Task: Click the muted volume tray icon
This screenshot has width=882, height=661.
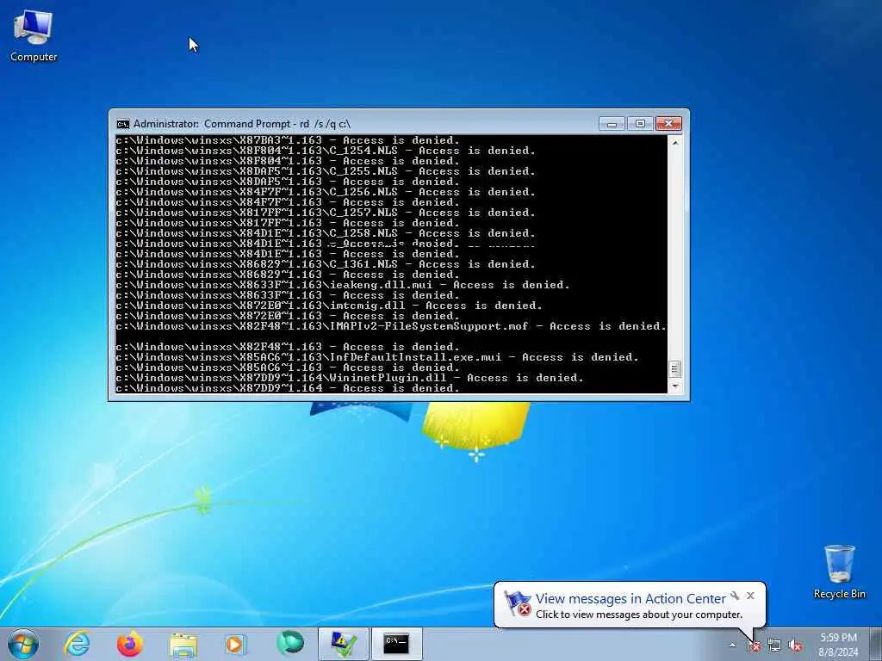Action: pos(795,646)
